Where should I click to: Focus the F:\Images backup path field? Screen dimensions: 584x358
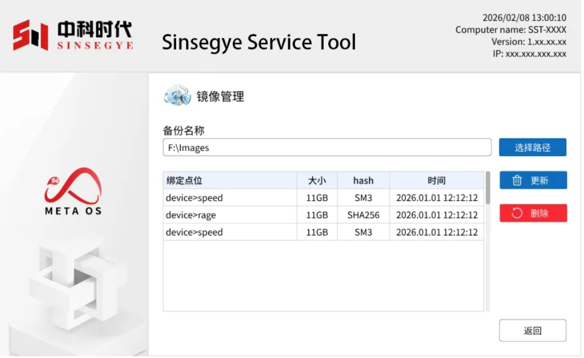(x=327, y=148)
